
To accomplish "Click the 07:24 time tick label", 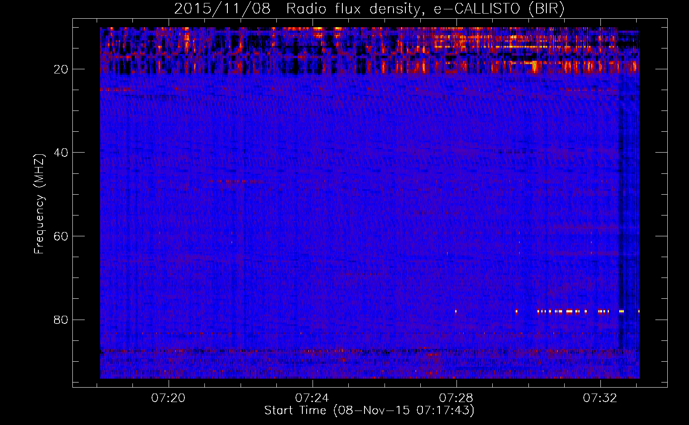I will (x=312, y=398).
